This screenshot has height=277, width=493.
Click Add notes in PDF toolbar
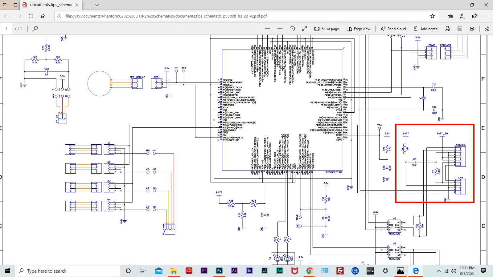[x=425, y=29]
